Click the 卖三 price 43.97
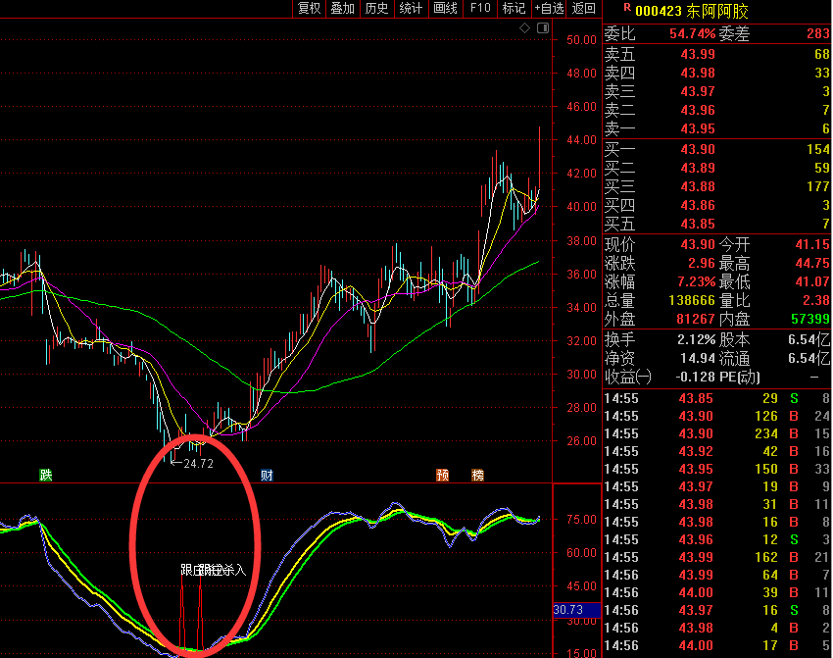The width and height of the screenshot is (833, 658). [x=698, y=91]
